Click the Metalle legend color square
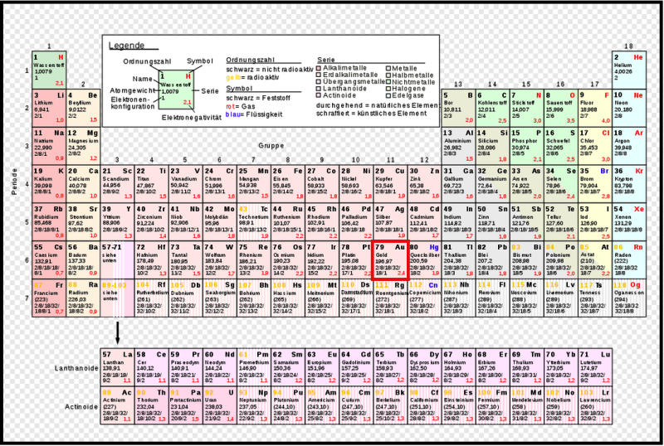 pyautogui.click(x=388, y=68)
